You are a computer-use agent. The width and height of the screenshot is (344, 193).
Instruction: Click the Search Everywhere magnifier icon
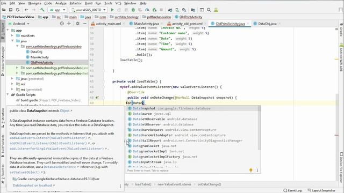pos(209,10)
